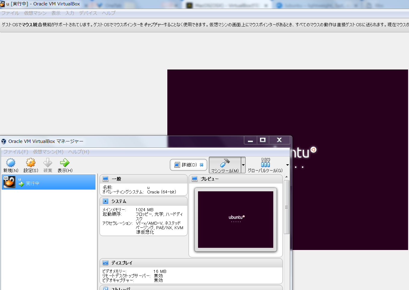409x290 pixels.
Task: Click the Preview section monitor icon
Action: click(195, 179)
